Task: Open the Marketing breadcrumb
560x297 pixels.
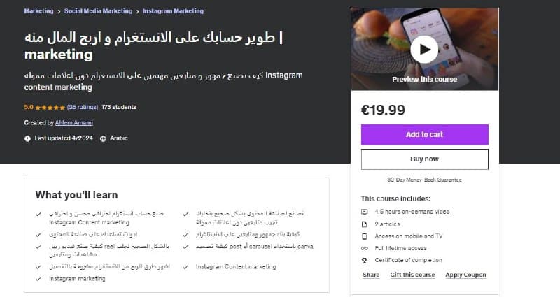Action: [38, 11]
